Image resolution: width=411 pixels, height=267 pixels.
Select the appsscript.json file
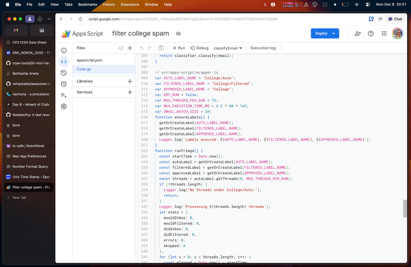click(89, 60)
